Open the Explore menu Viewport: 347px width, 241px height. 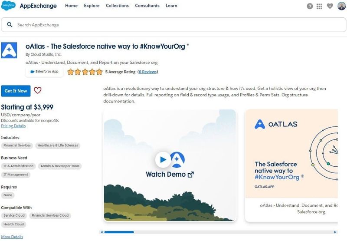[92, 6]
